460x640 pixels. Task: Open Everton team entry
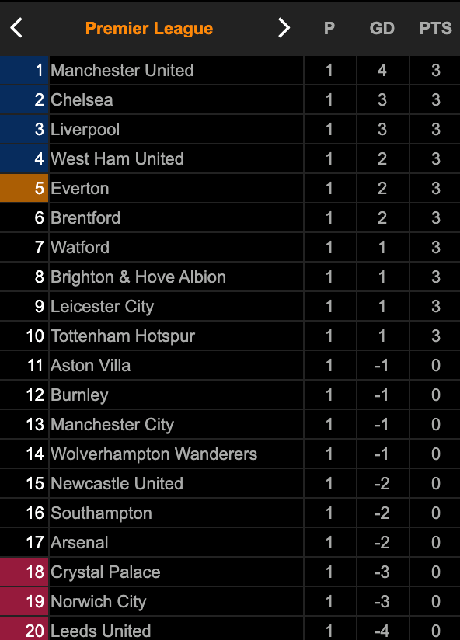pos(79,189)
